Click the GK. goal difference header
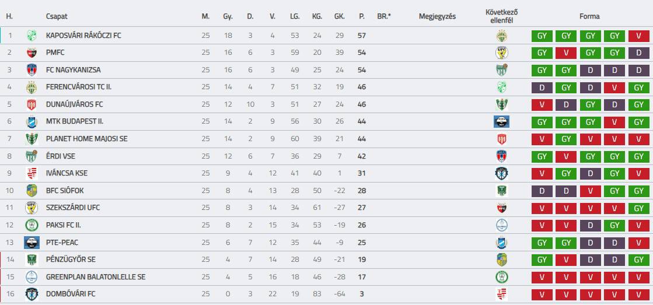The height and width of the screenshot is (305, 653). pos(340,16)
